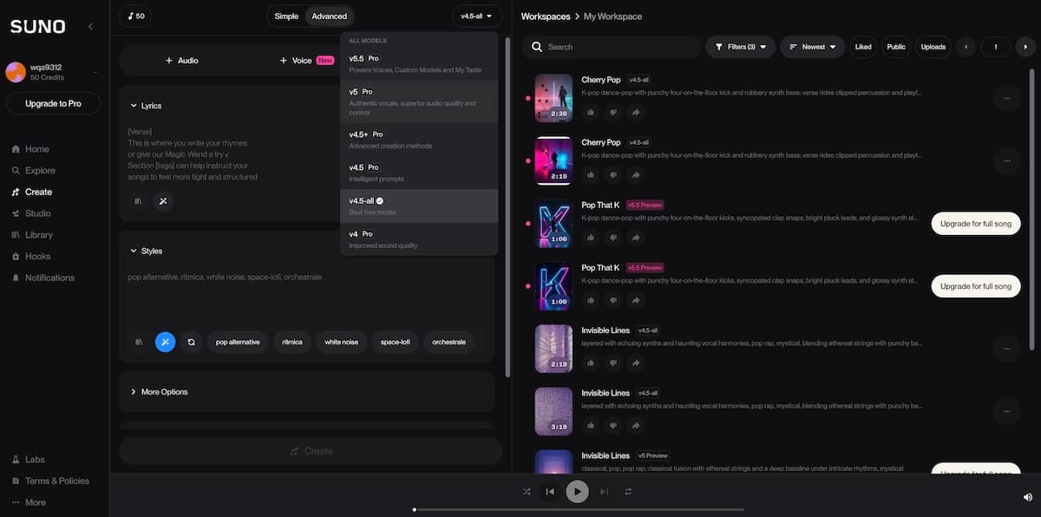Go to the previous workspace page
The width and height of the screenshot is (1041, 517).
click(x=966, y=47)
